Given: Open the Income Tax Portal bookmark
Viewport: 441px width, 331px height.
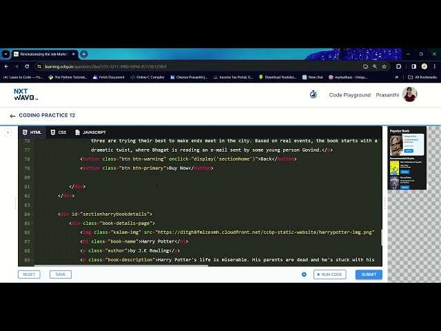Looking at the screenshot, I should click(233, 77).
